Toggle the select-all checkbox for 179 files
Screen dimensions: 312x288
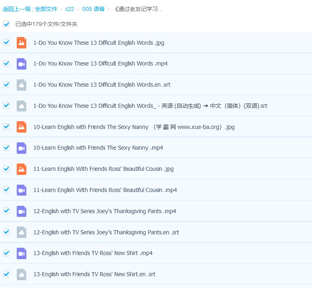(x=6, y=24)
